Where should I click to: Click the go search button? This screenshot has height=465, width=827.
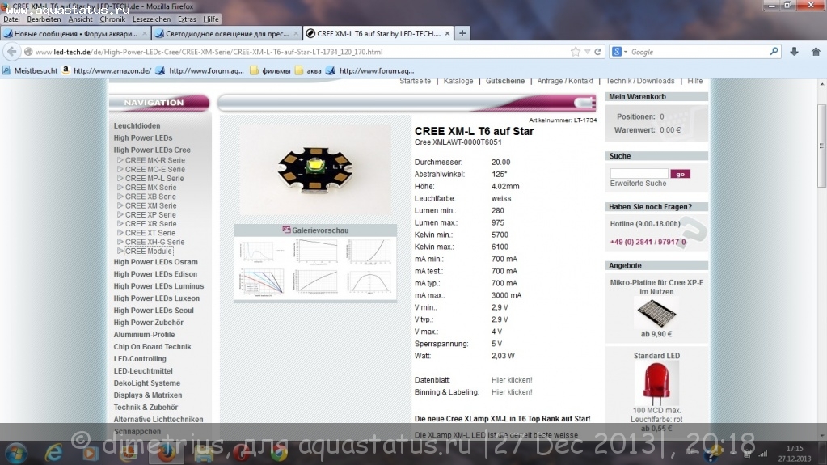(681, 174)
